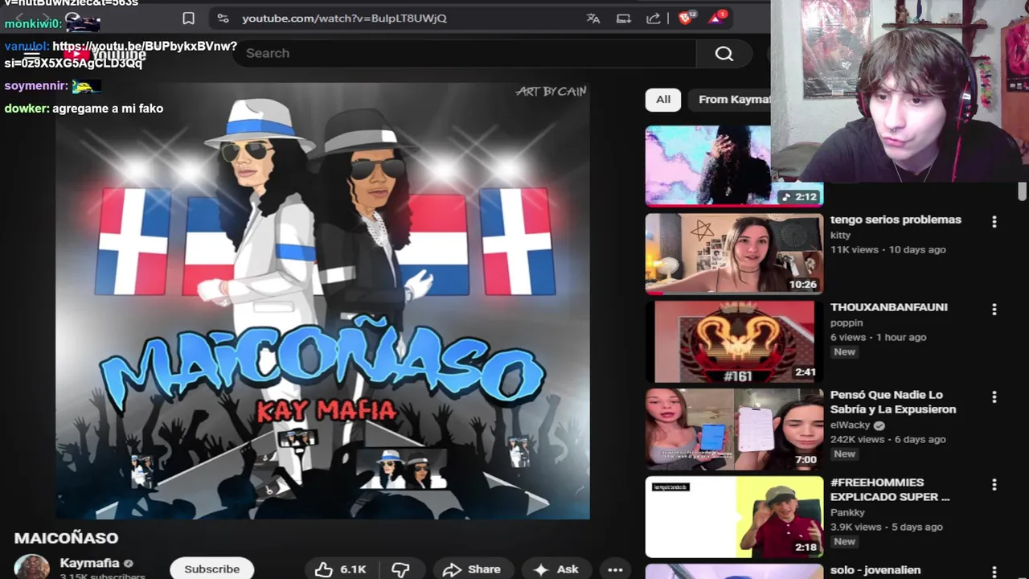Viewport: 1029px width, 579px height.
Task: Open the 2:41 #161 video thumbnail
Action: point(734,341)
